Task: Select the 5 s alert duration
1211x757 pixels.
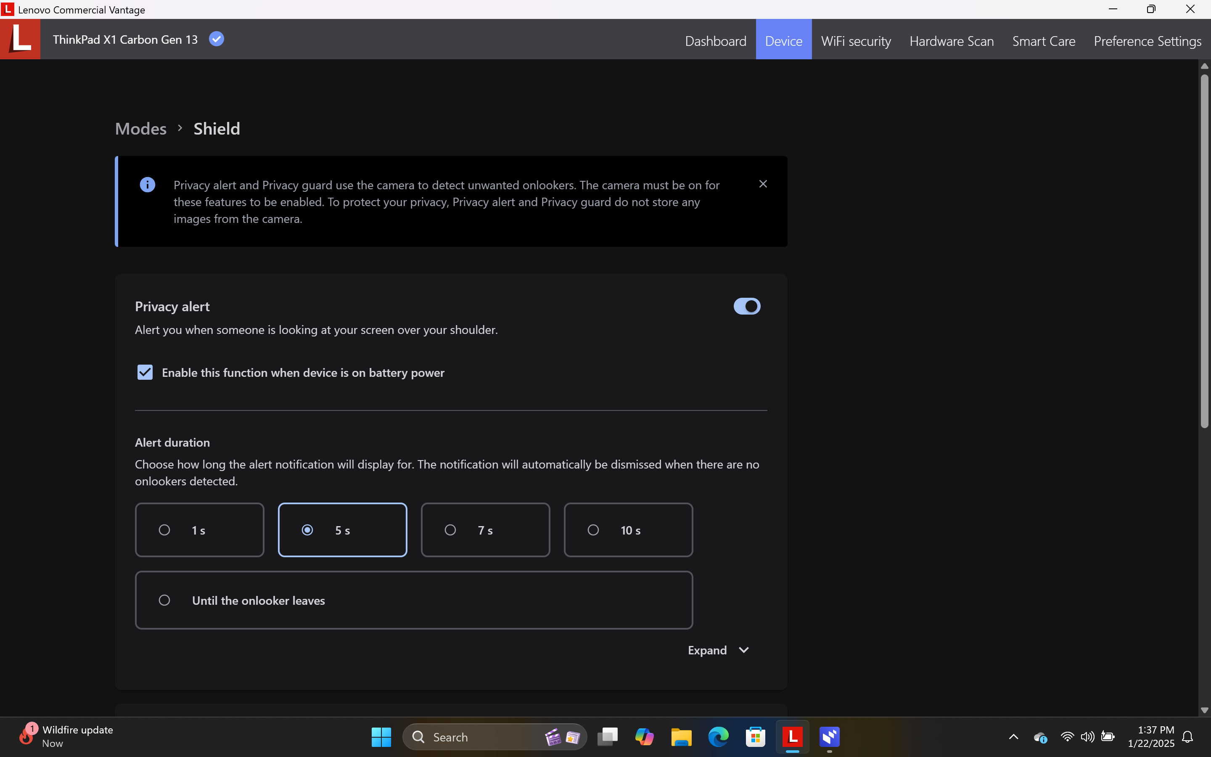Action: point(342,530)
